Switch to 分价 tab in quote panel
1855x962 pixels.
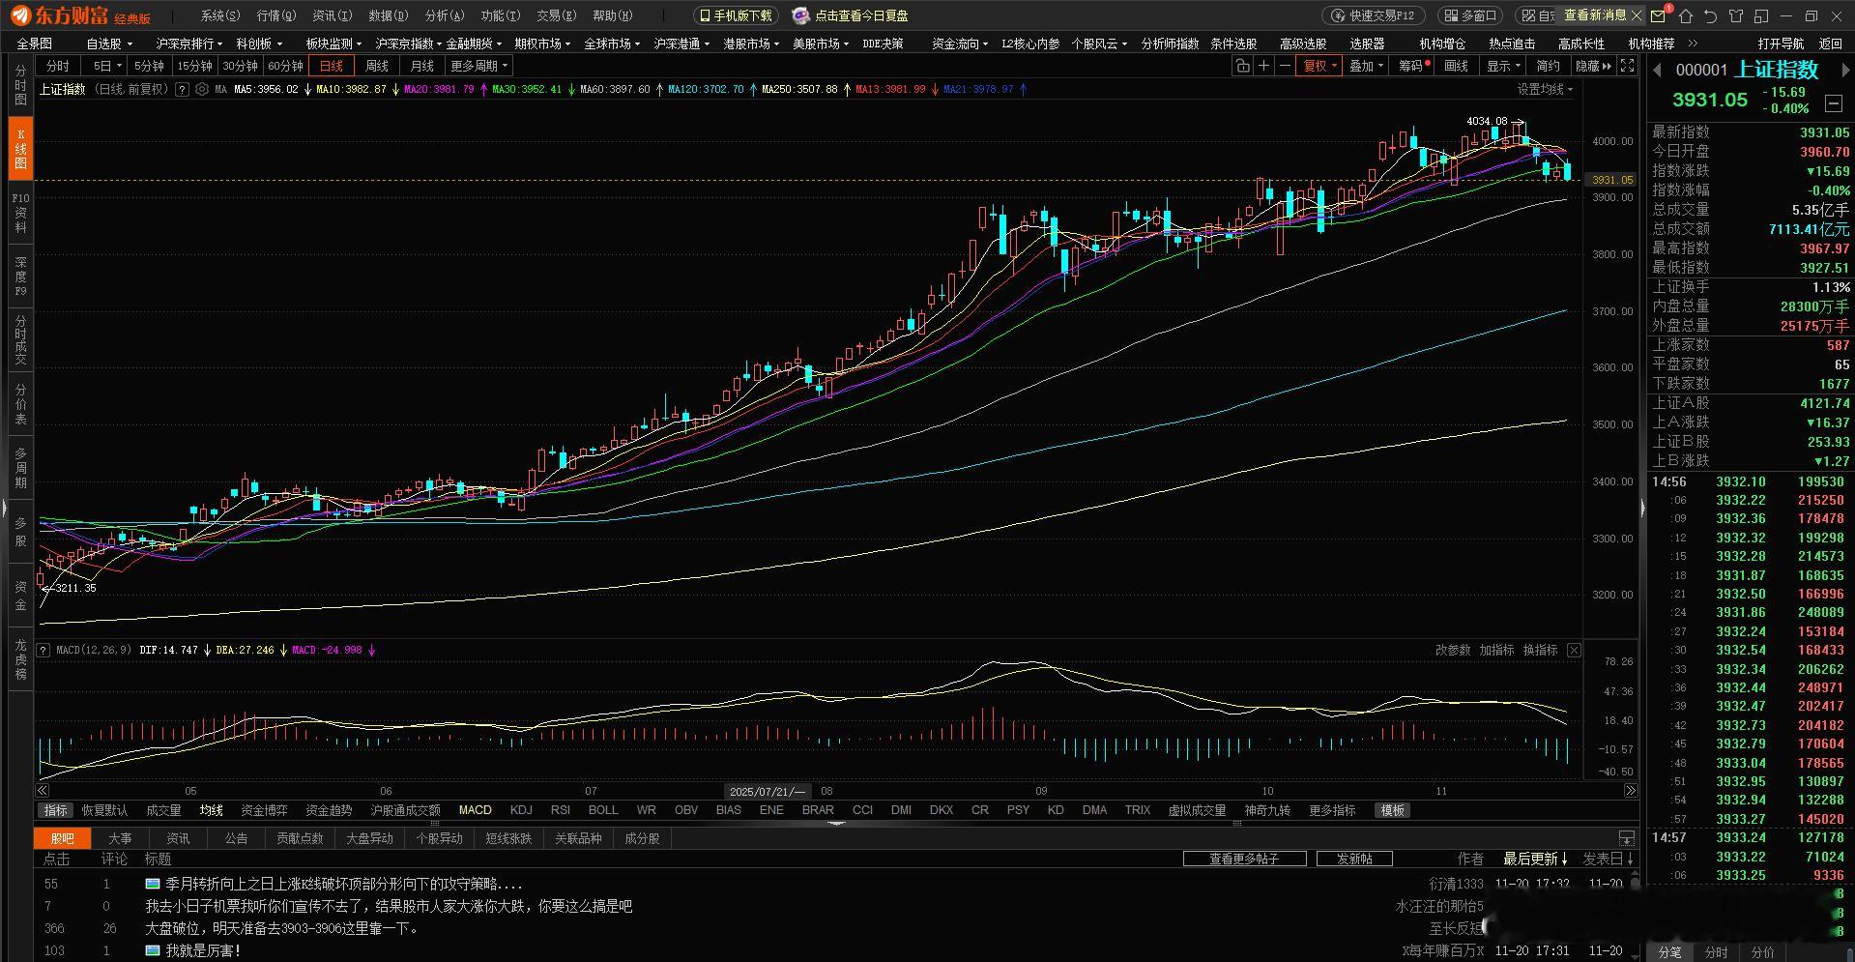(1763, 952)
